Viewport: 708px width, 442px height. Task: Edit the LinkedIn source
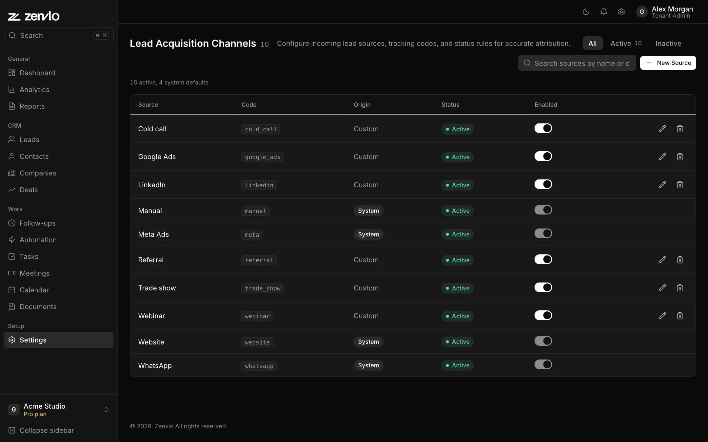point(662,185)
